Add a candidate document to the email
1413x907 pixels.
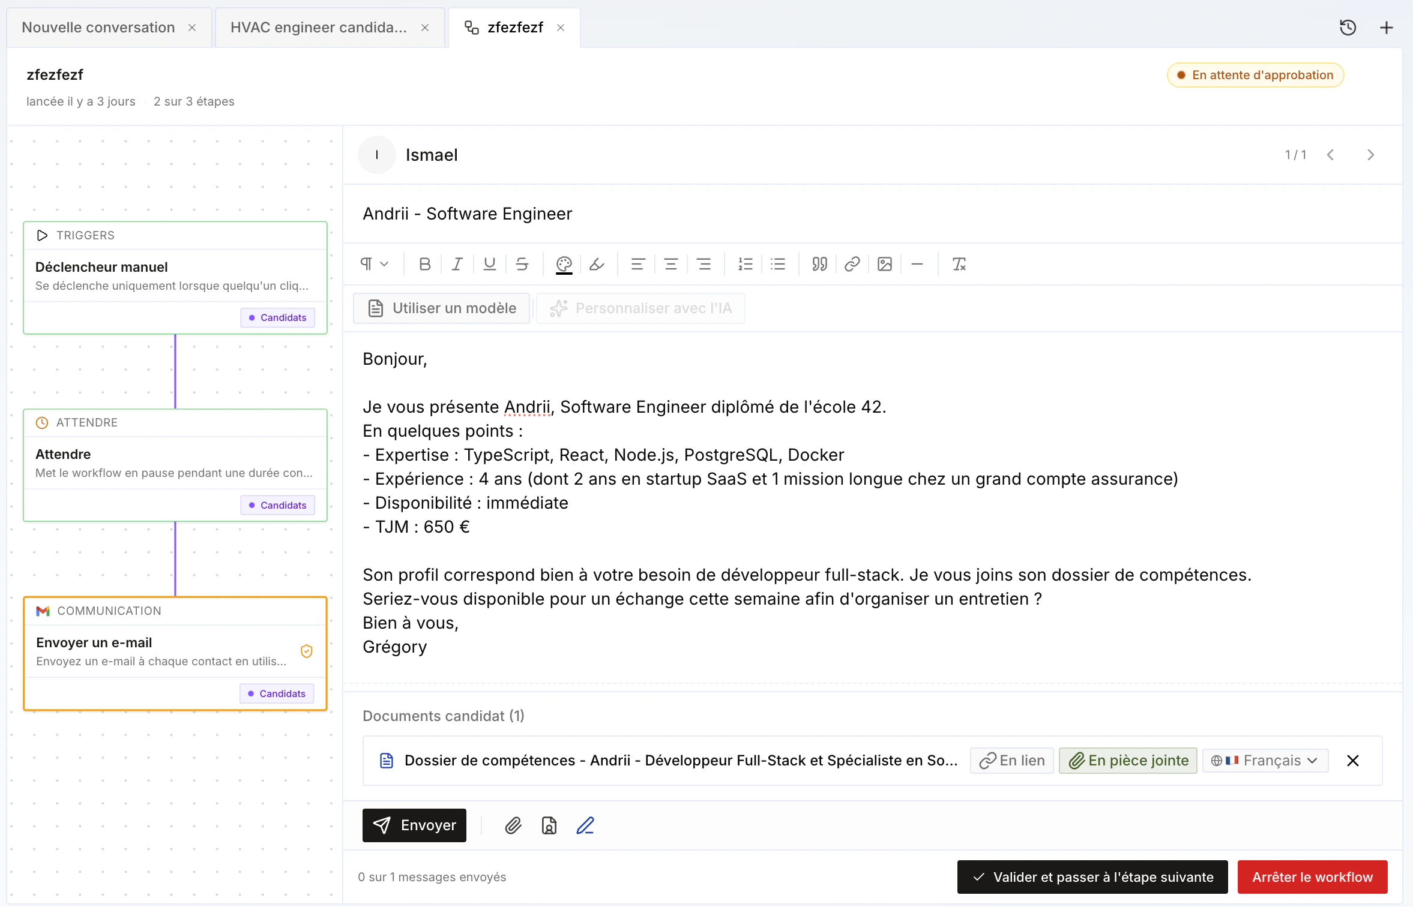click(549, 825)
